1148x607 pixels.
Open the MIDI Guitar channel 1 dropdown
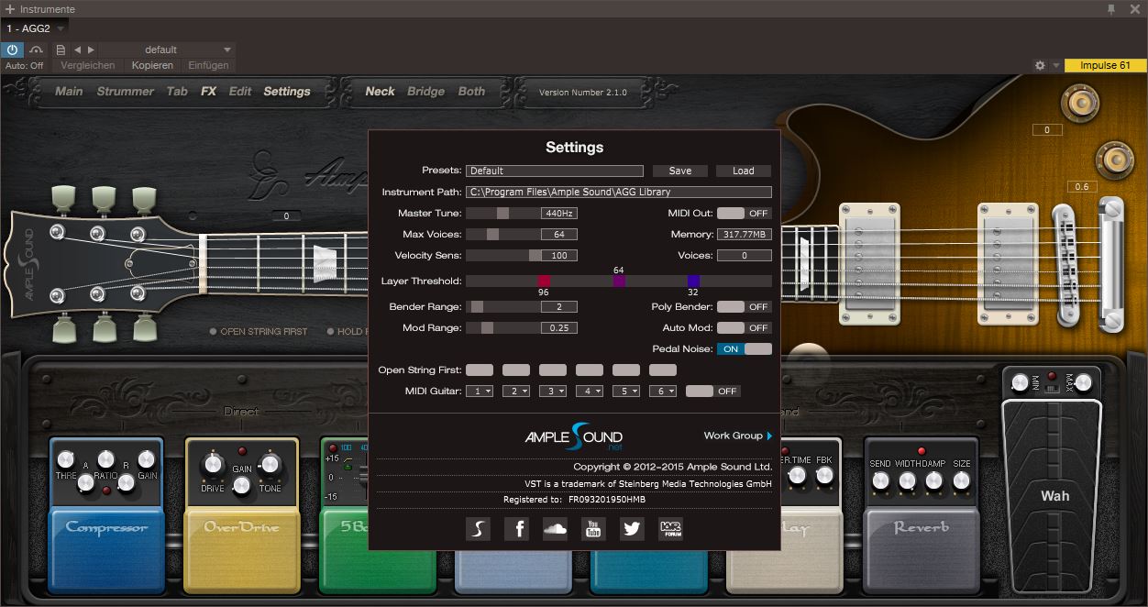tap(480, 392)
